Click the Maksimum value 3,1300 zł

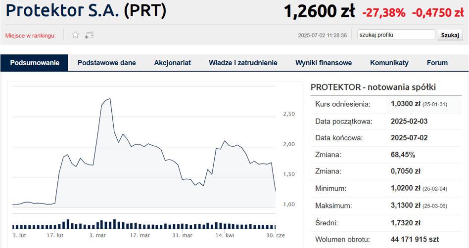click(x=406, y=206)
